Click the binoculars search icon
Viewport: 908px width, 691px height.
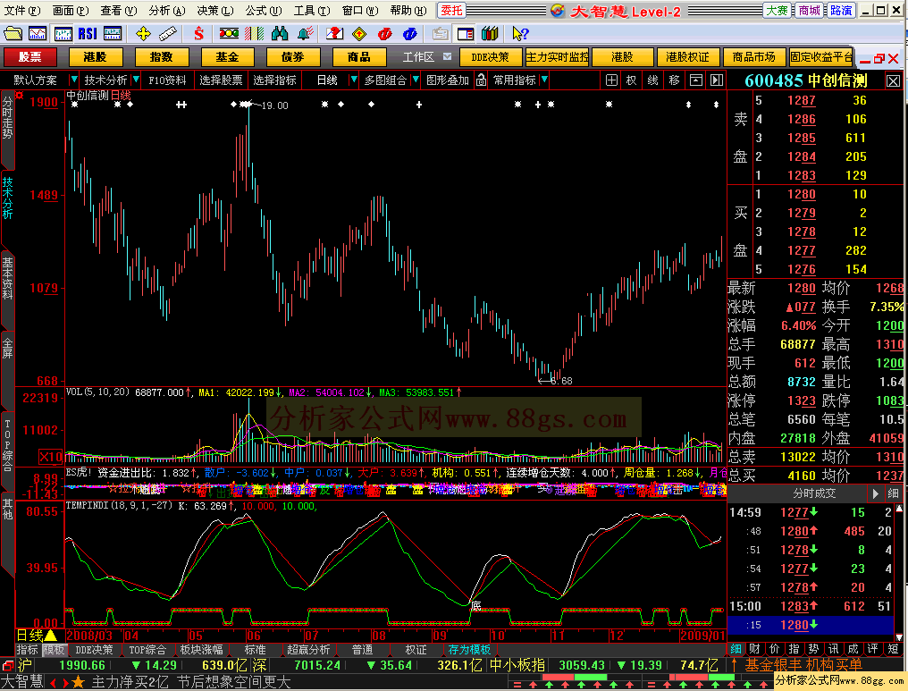pos(280,34)
